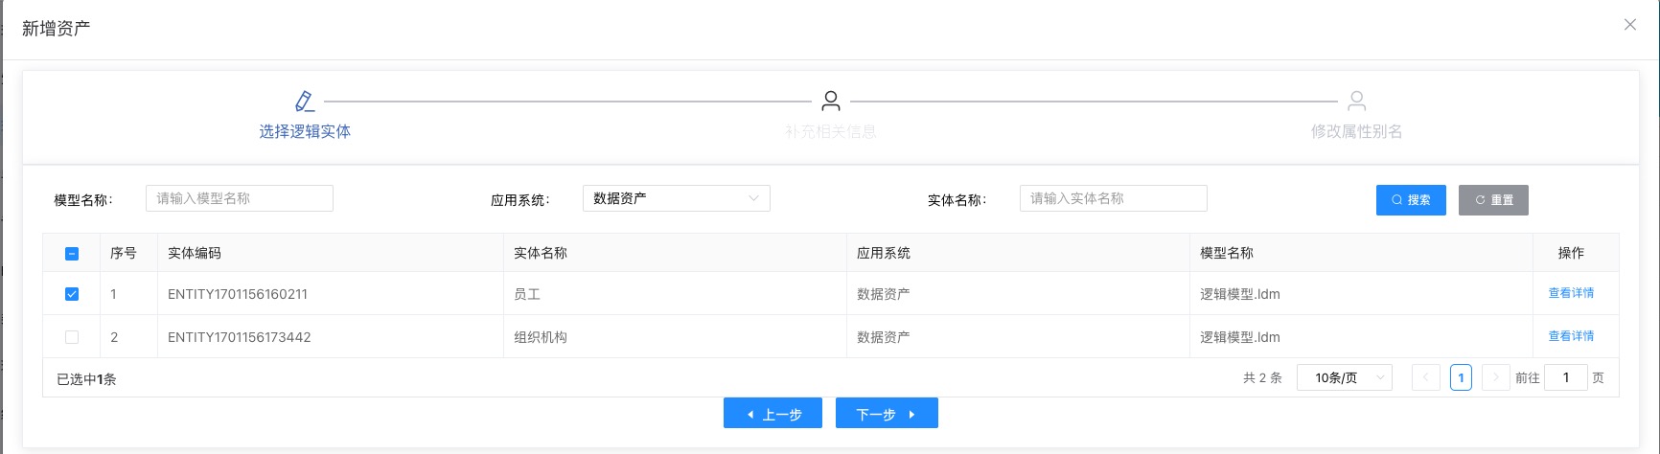Go to the previous page arrow
Screen dimensions: 1660x454
1425,377
